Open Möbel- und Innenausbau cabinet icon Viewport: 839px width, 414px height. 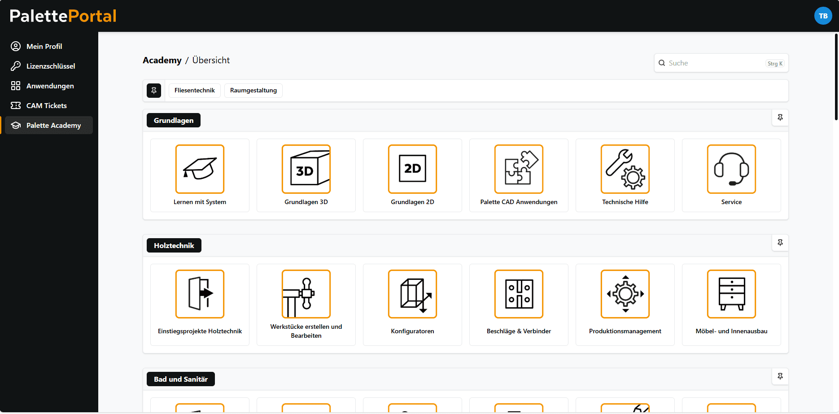coord(731,294)
